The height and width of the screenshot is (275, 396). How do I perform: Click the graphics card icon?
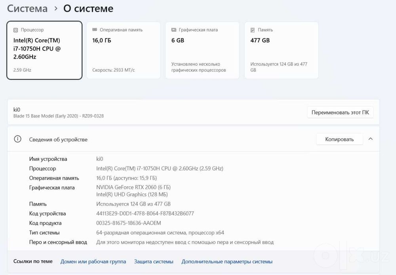(x=174, y=30)
